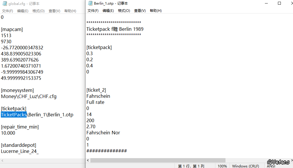The height and width of the screenshot is (168, 293).
Task: Click the 200 value in Berlin_1.otp
Action: [x=90, y=120]
